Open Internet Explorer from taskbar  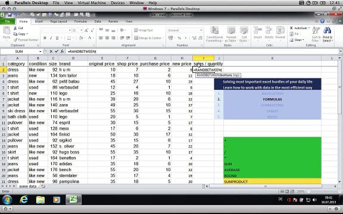[24, 199]
